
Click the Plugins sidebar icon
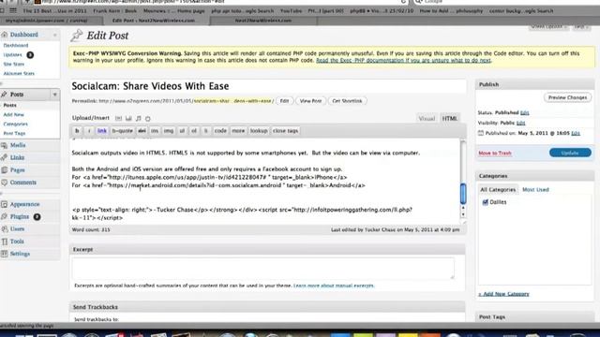(x=4, y=216)
